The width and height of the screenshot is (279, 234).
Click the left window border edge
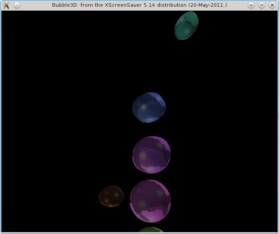[x=0, y=120]
